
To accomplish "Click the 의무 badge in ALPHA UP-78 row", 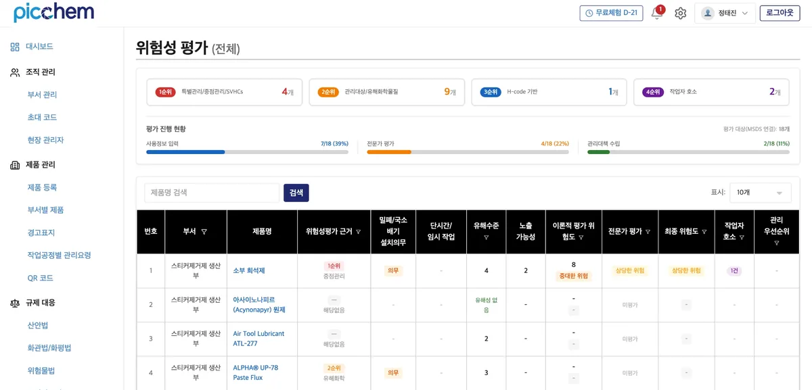I will tap(393, 373).
